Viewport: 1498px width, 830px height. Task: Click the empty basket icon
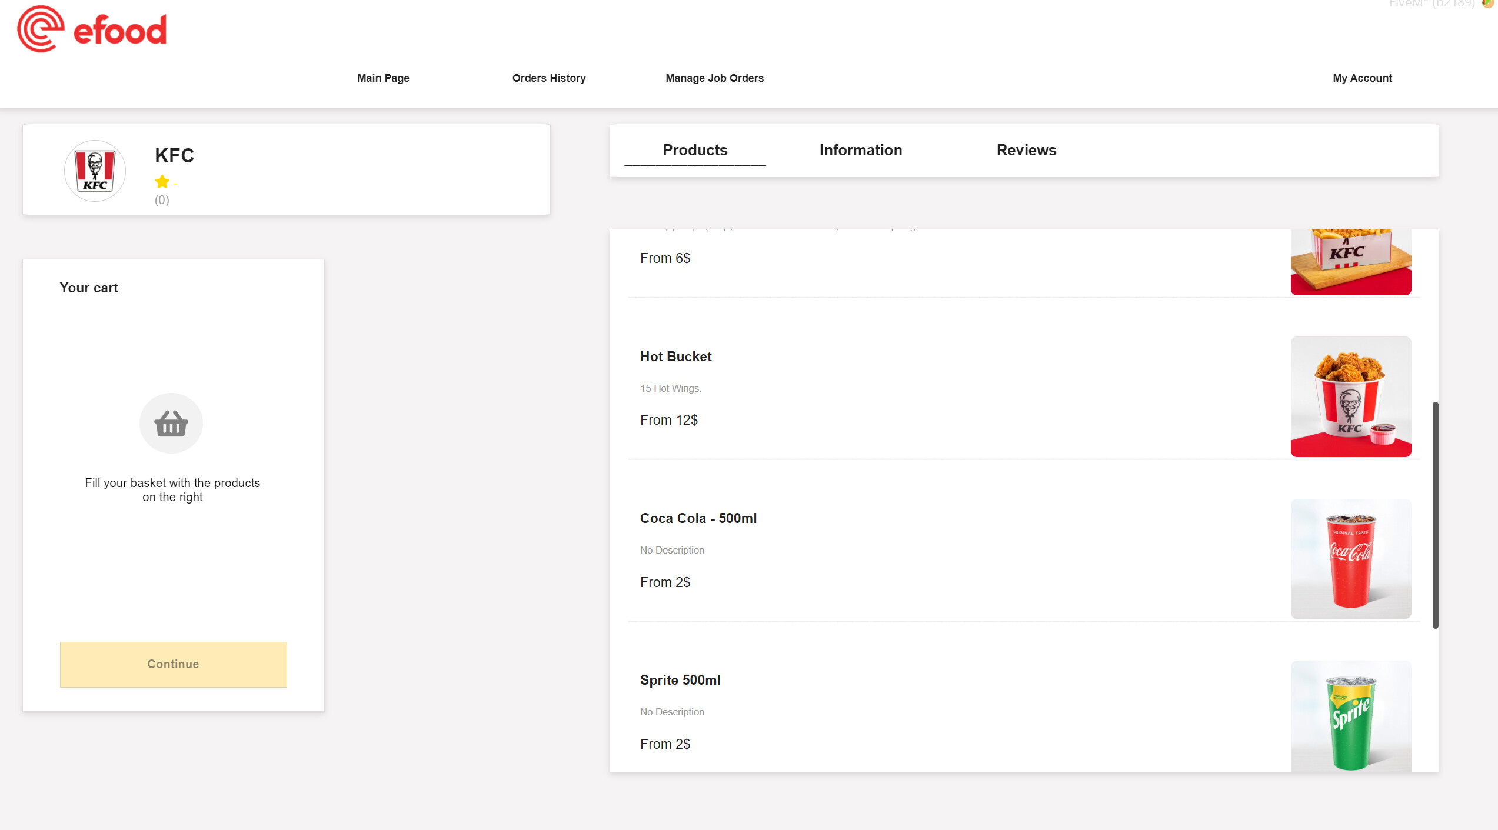click(171, 423)
